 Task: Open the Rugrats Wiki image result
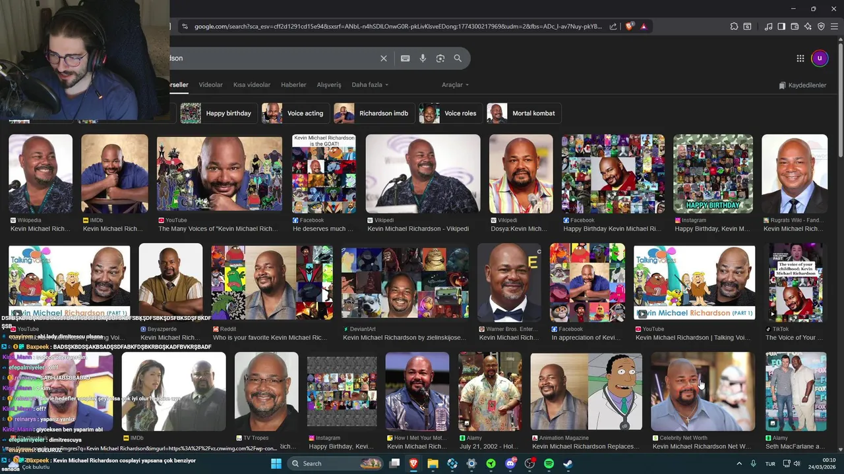coord(795,174)
